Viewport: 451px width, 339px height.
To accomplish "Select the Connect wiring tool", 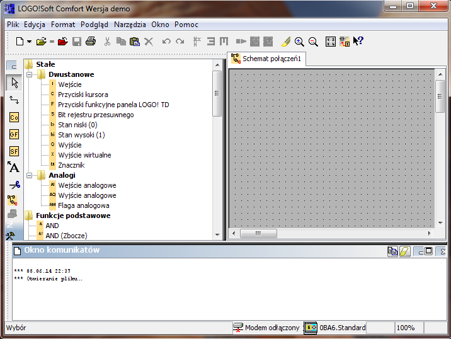I will (14, 100).
